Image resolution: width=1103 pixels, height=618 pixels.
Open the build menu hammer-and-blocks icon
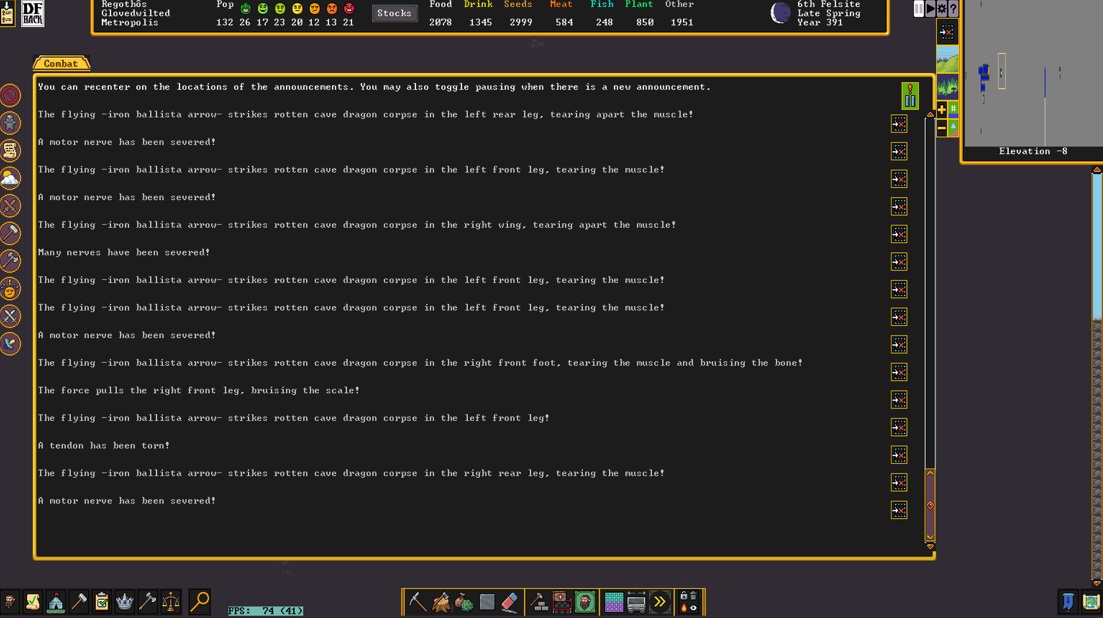coord(539,602)
